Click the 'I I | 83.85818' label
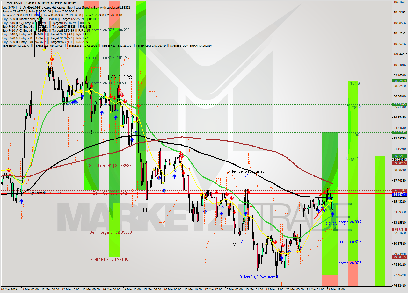The image size is (408, 293). pos(331,223)
